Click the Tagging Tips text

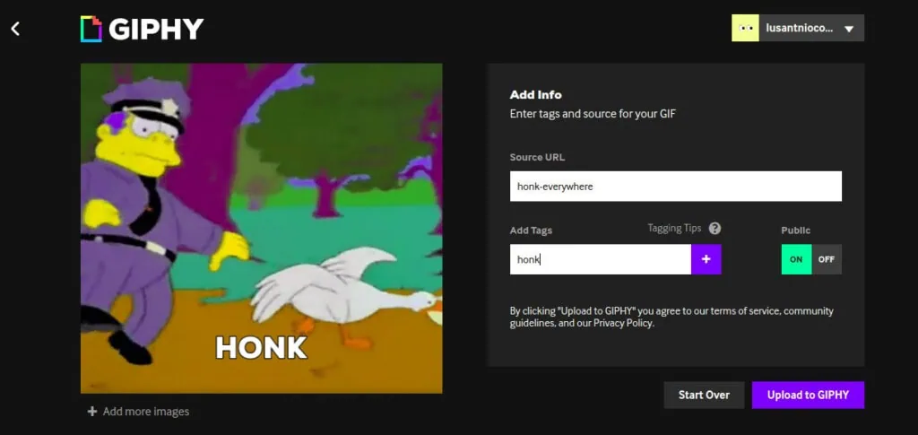[x=674, y=229]
